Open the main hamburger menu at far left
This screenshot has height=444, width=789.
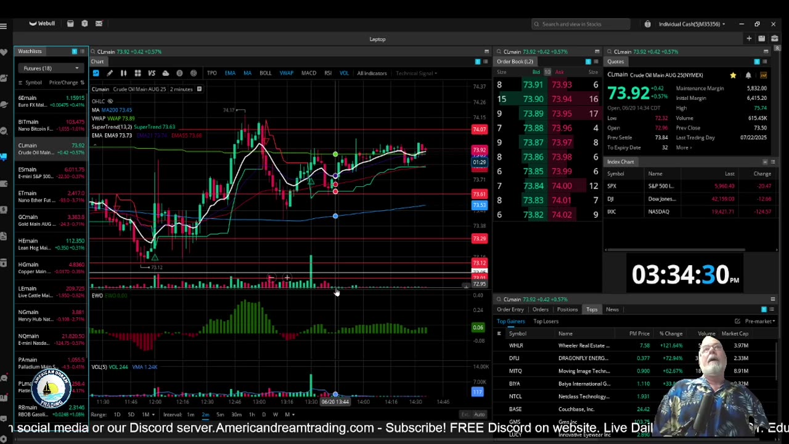tap(4, 26)
